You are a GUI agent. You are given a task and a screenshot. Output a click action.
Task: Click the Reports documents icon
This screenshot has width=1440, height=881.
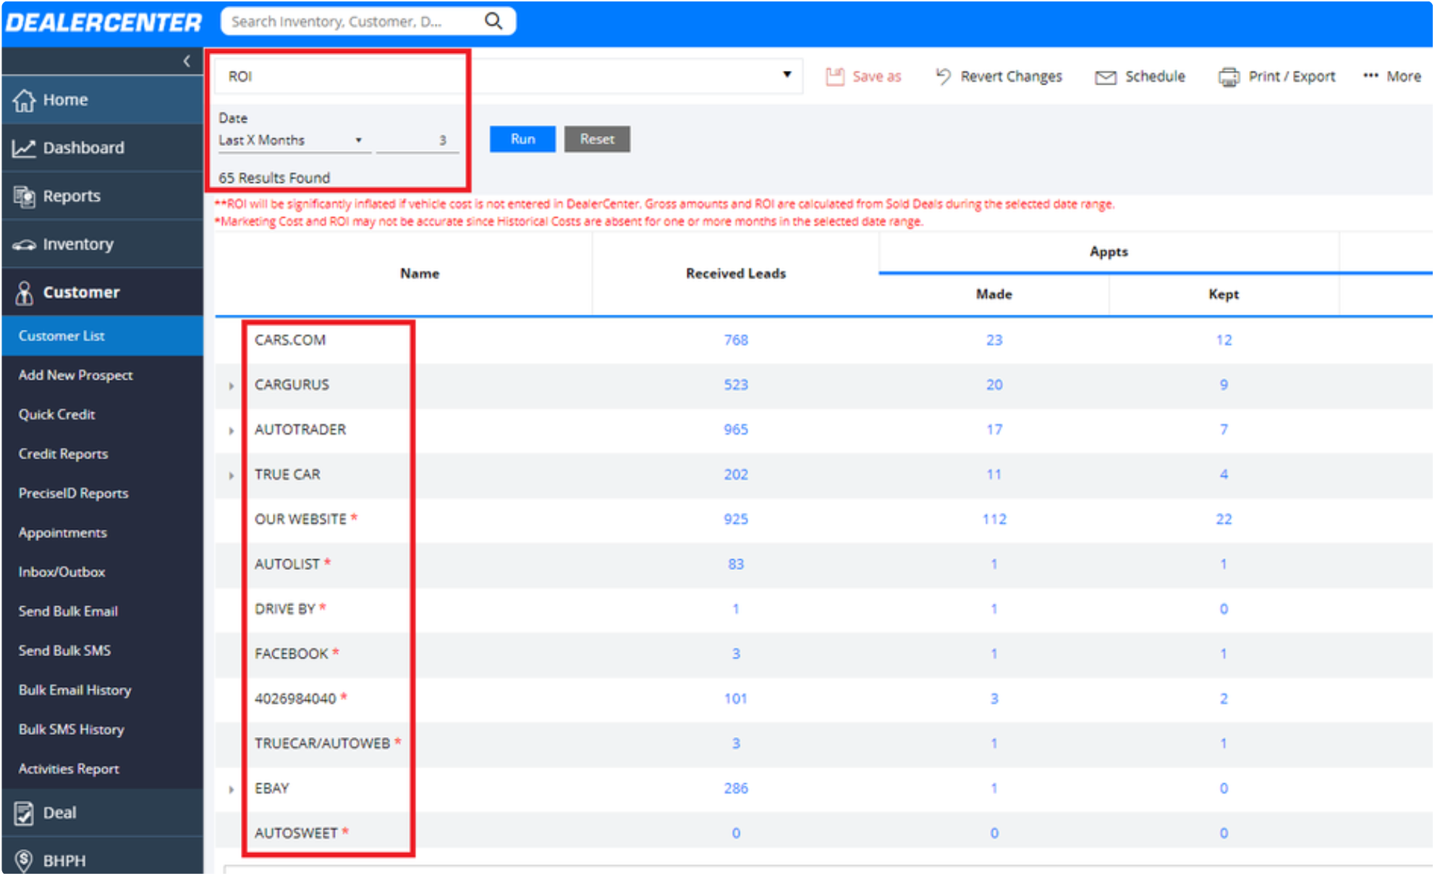24,196
